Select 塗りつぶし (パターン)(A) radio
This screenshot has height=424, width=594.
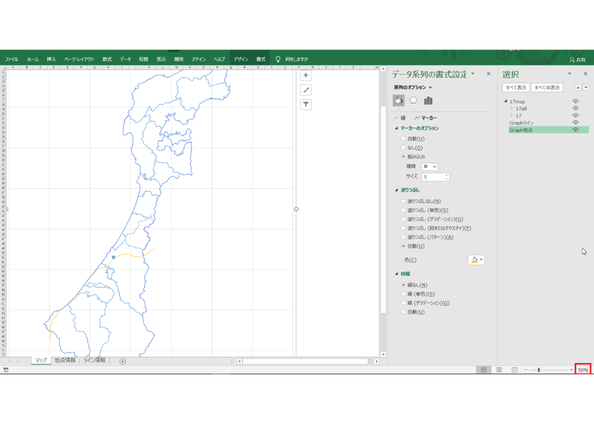coord(404,237)
